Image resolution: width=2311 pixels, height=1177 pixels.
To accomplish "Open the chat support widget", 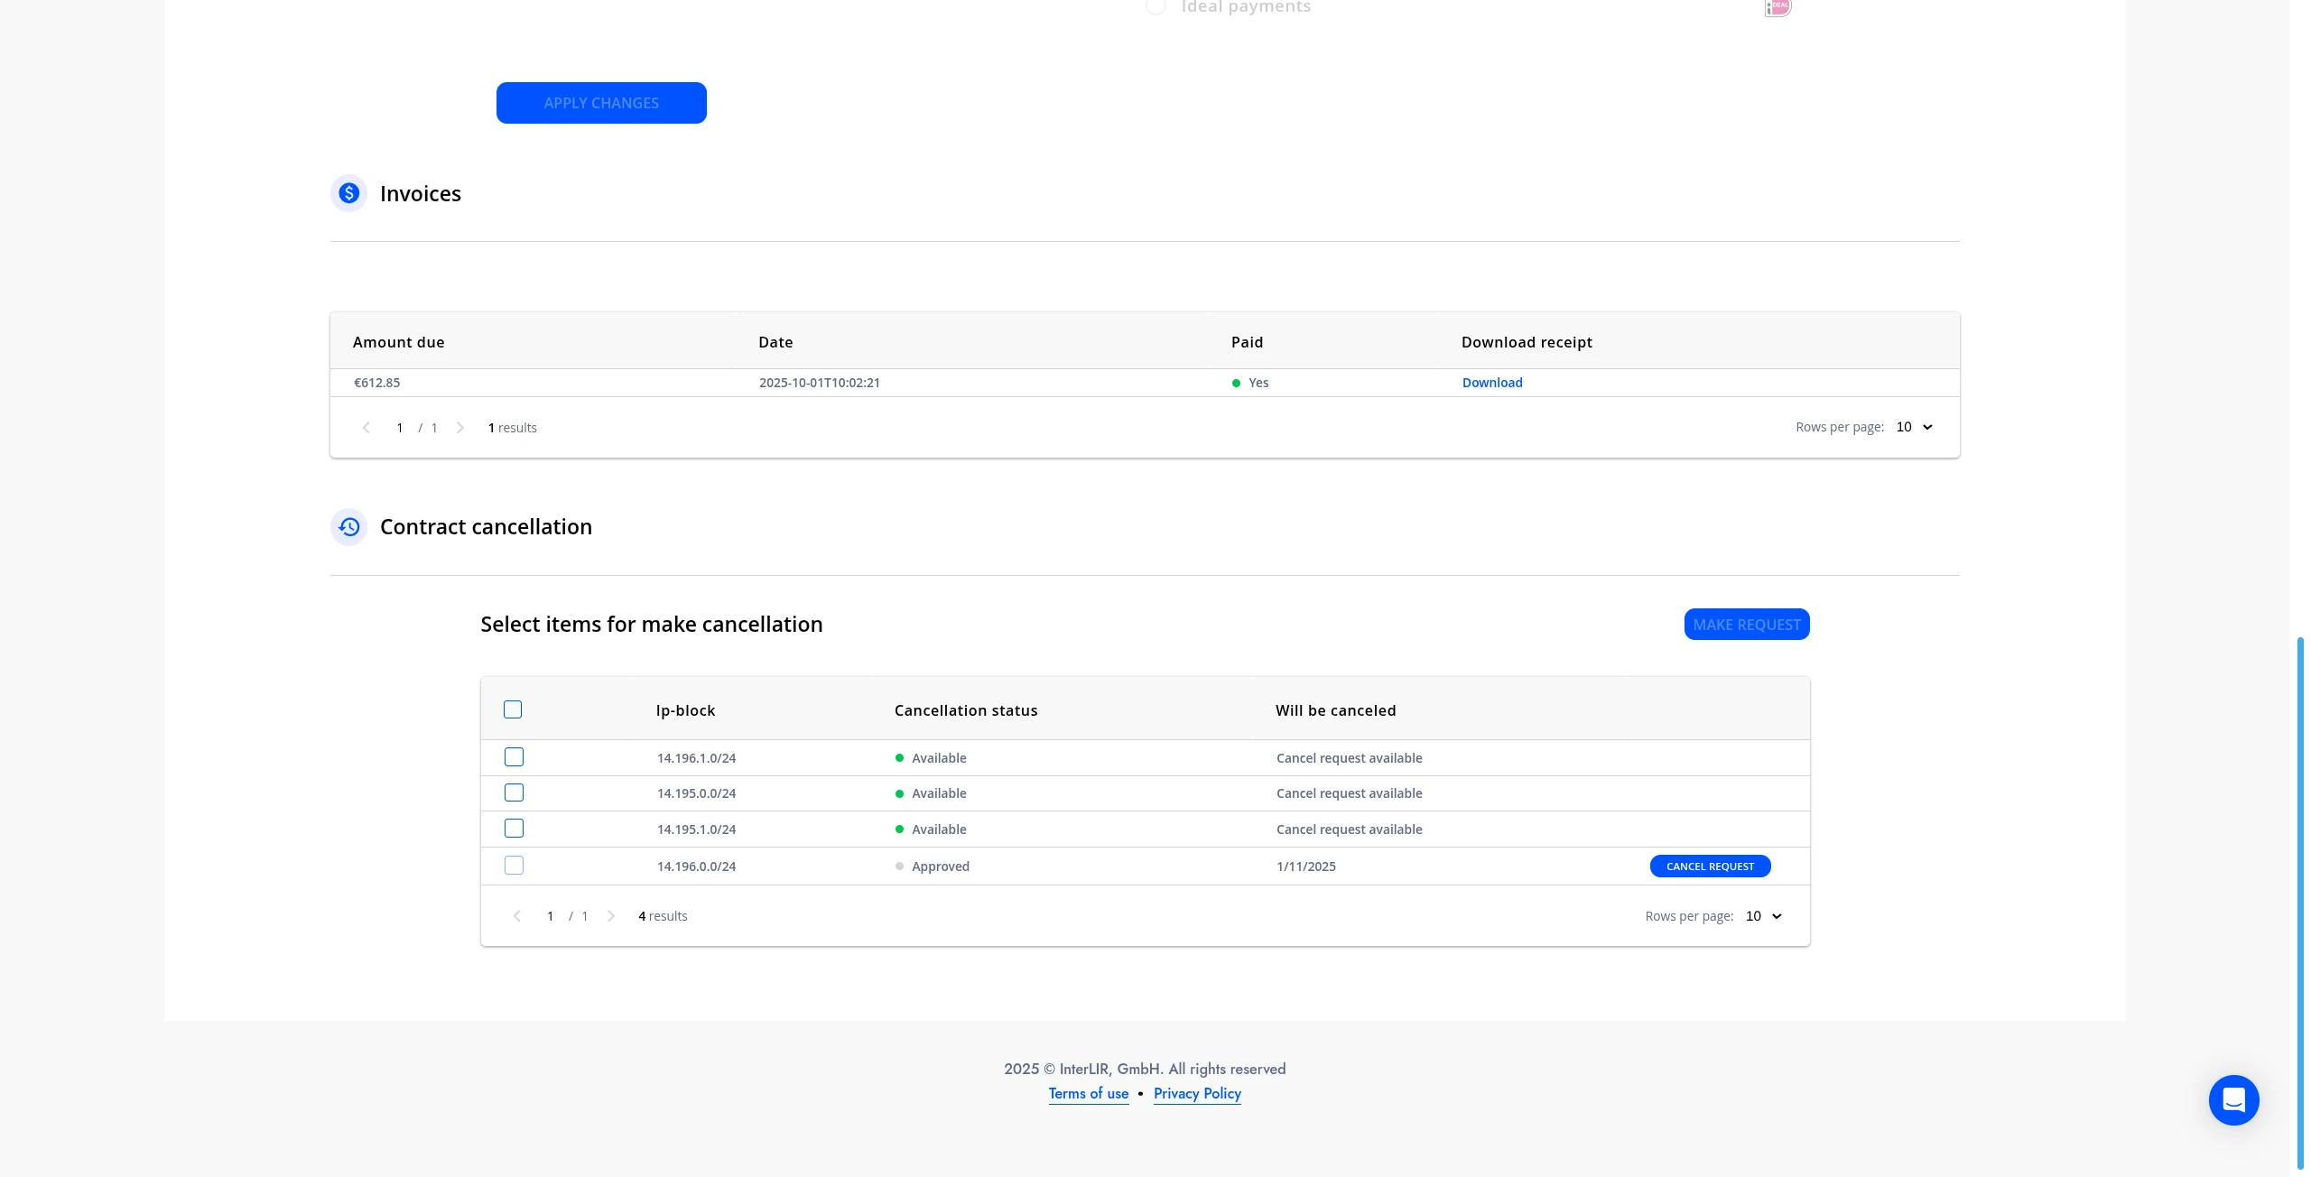I will click(x=2233, y=1099).
